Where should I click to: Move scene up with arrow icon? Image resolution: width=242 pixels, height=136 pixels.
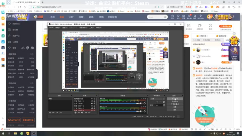pos(57,113)
